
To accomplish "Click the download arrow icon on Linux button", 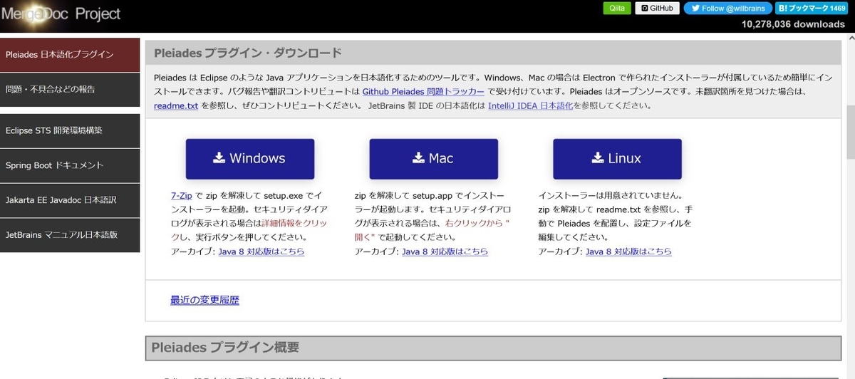I will [598, 158].
